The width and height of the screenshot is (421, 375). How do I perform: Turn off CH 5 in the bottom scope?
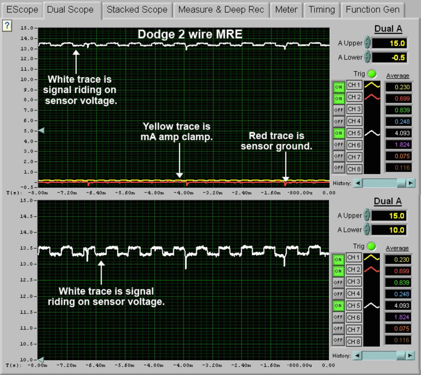(x=338, y=306)
